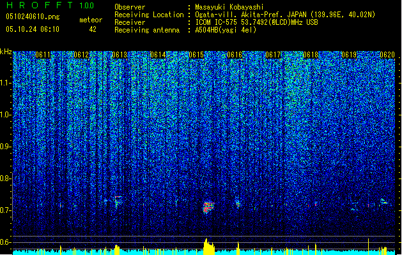
Task: Click the meteor label text
Action: click(91, 20)
